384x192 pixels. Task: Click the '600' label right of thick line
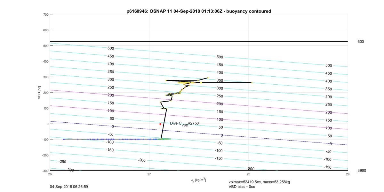(361, 42)
